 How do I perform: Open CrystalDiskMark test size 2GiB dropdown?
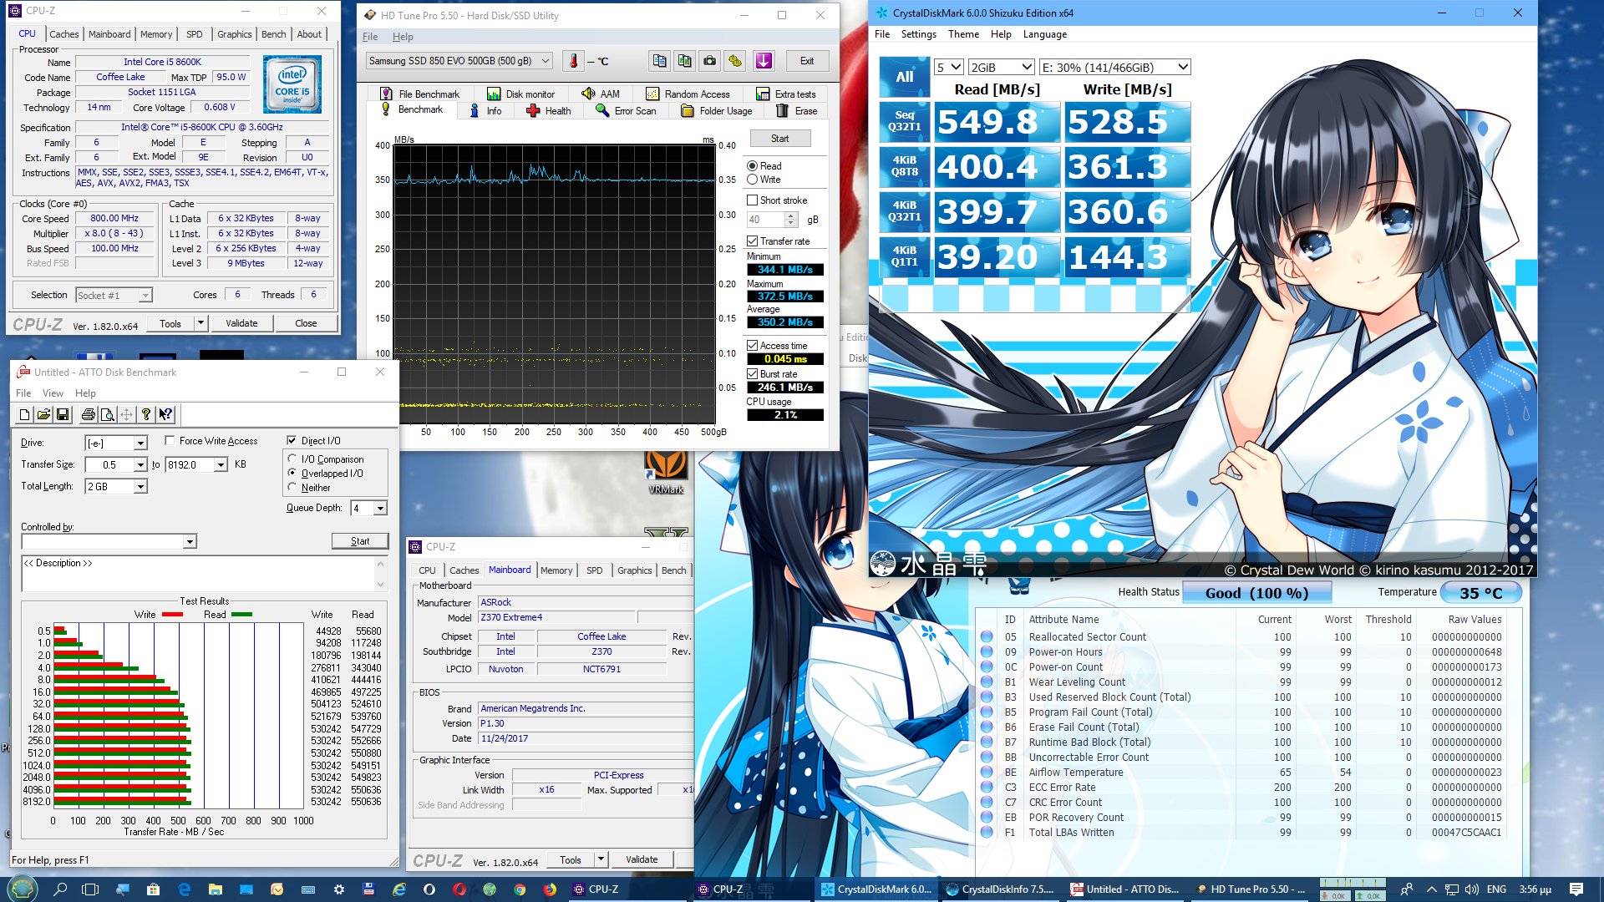coord(1001,68)
